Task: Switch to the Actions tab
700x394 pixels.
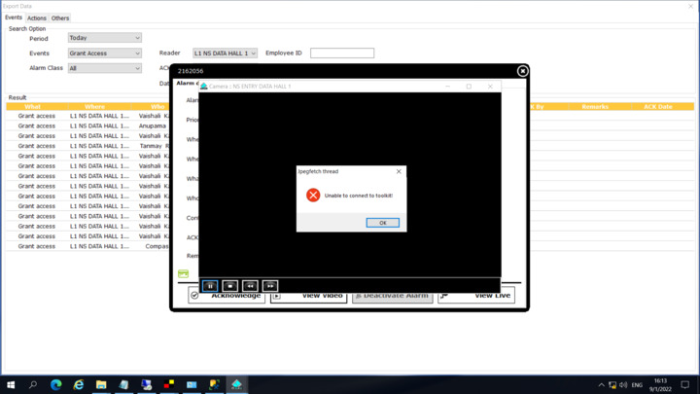Action: point(37,18)
